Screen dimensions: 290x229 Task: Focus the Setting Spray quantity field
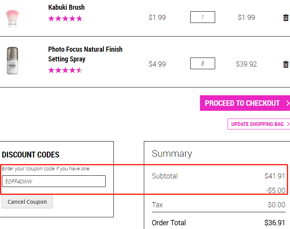coord(203,63)
